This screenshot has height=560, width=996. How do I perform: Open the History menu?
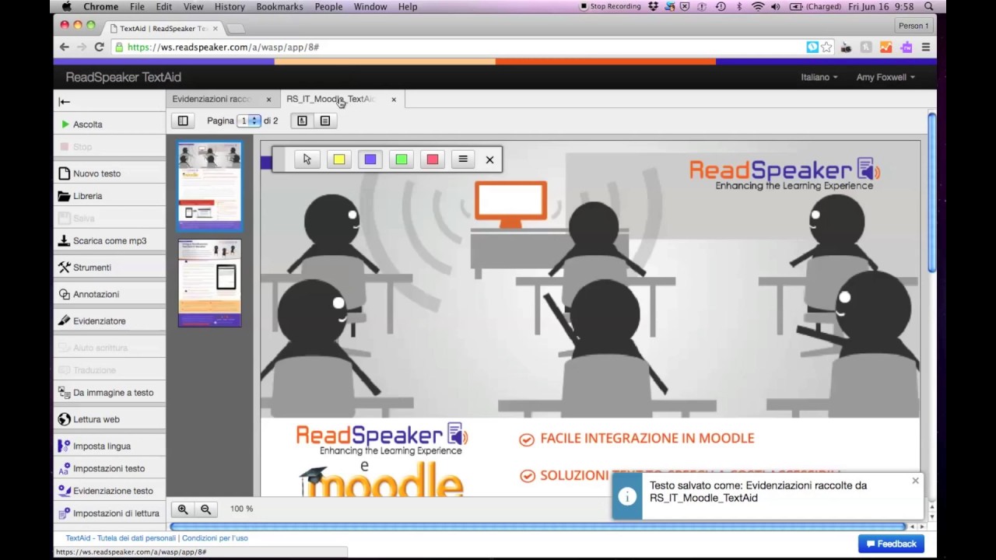coord(230,6)
